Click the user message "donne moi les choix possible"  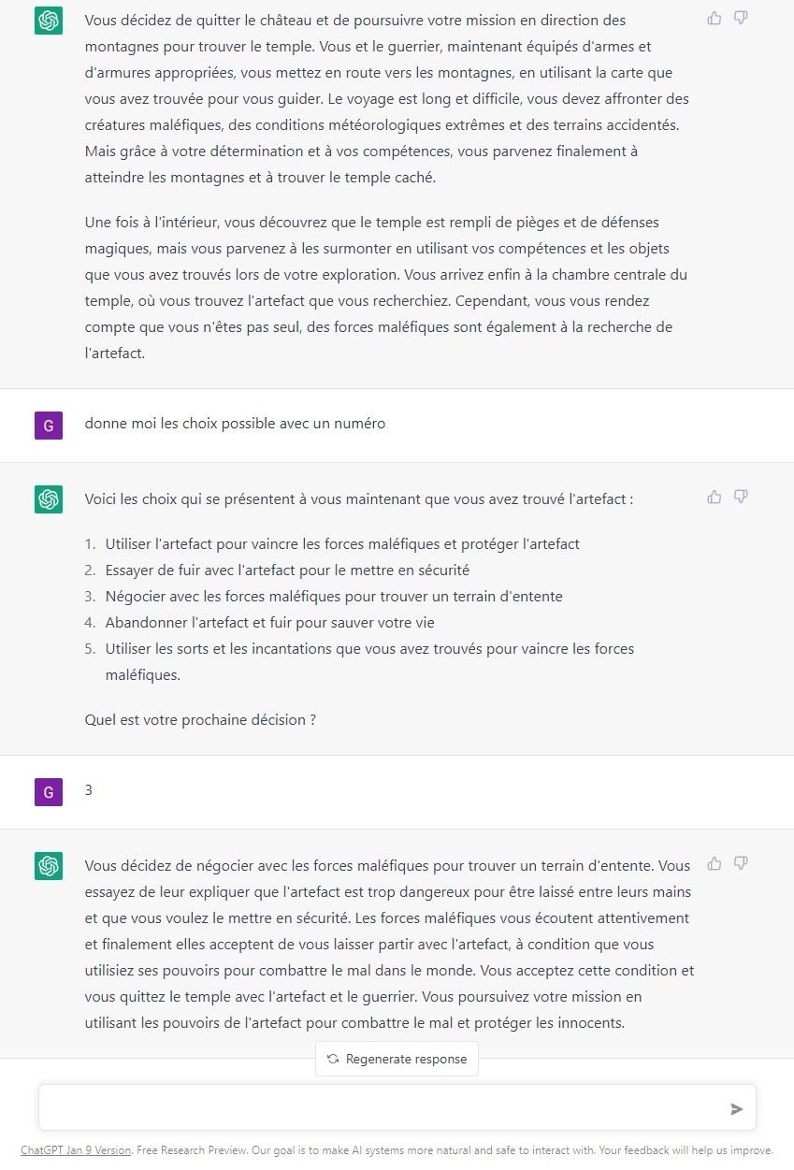click(235, 424)
